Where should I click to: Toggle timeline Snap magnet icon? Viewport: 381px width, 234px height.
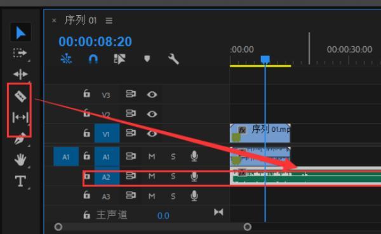pyautogui.click(x=93, y=59)
